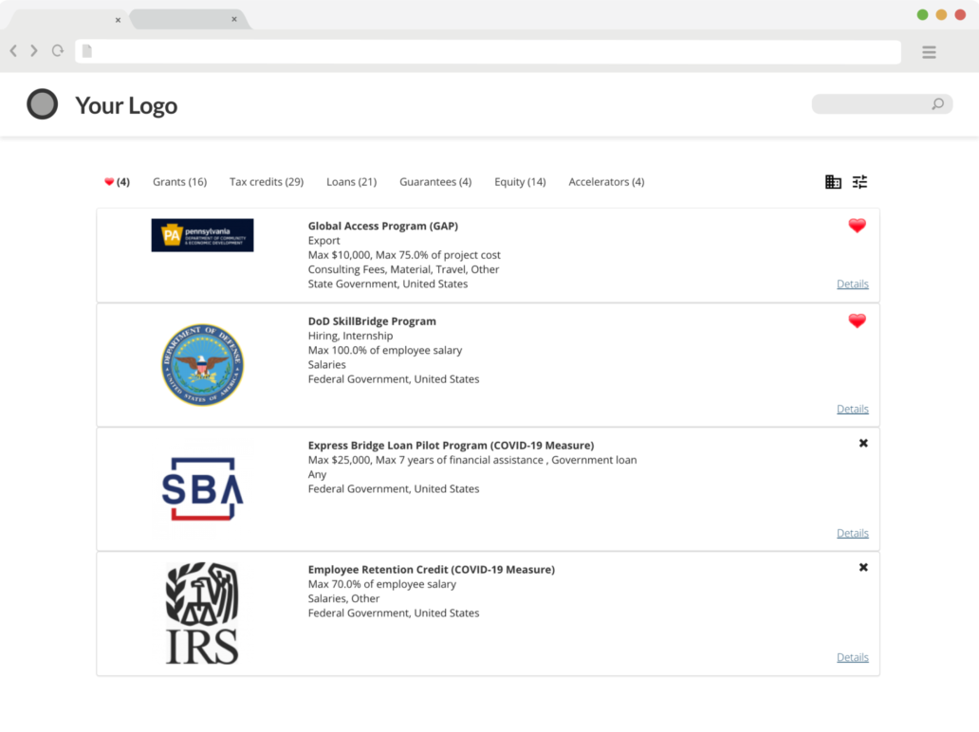The width and height of the screenshot is (979, 732).
Task: Click the Your Logo circle icon
Action: [42, 104]
